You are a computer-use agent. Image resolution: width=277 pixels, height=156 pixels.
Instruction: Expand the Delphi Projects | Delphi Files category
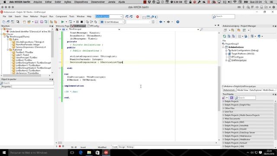click(x=223, y=105)
